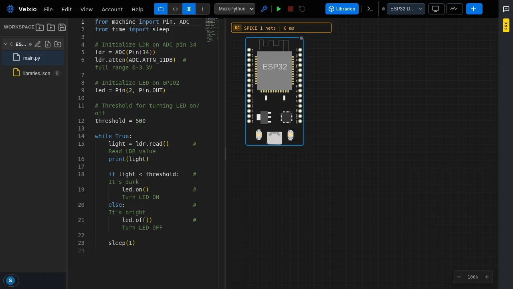Select the ESP32 board on the canvas

click(275, 91)
